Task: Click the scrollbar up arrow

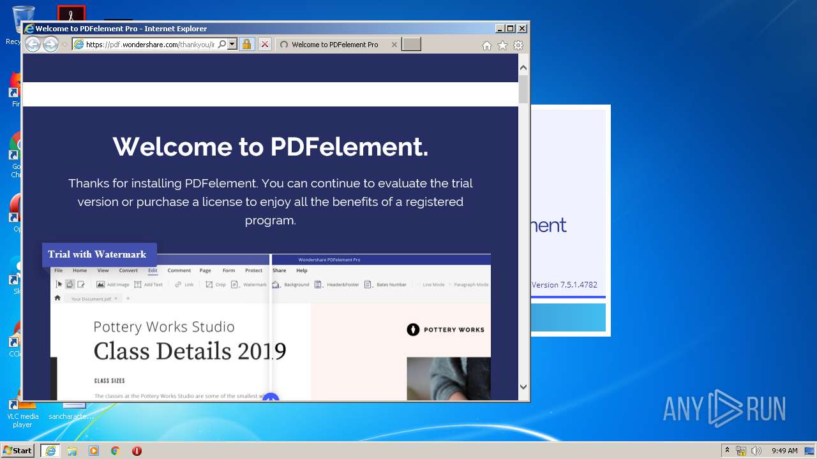Action: pyautogui.click(x=523, y=67)
